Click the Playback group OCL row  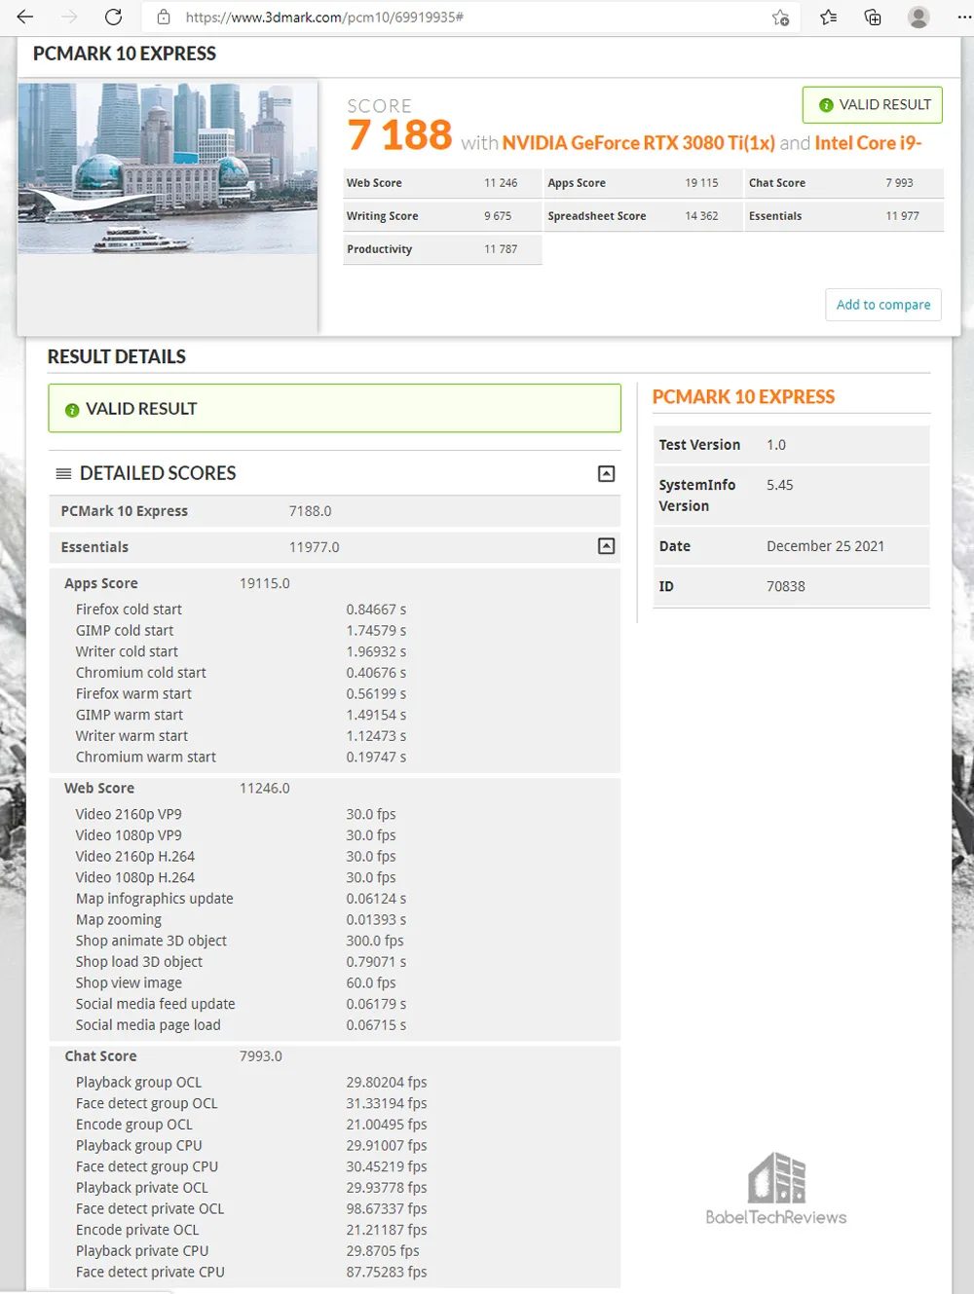click(335, 1083)
